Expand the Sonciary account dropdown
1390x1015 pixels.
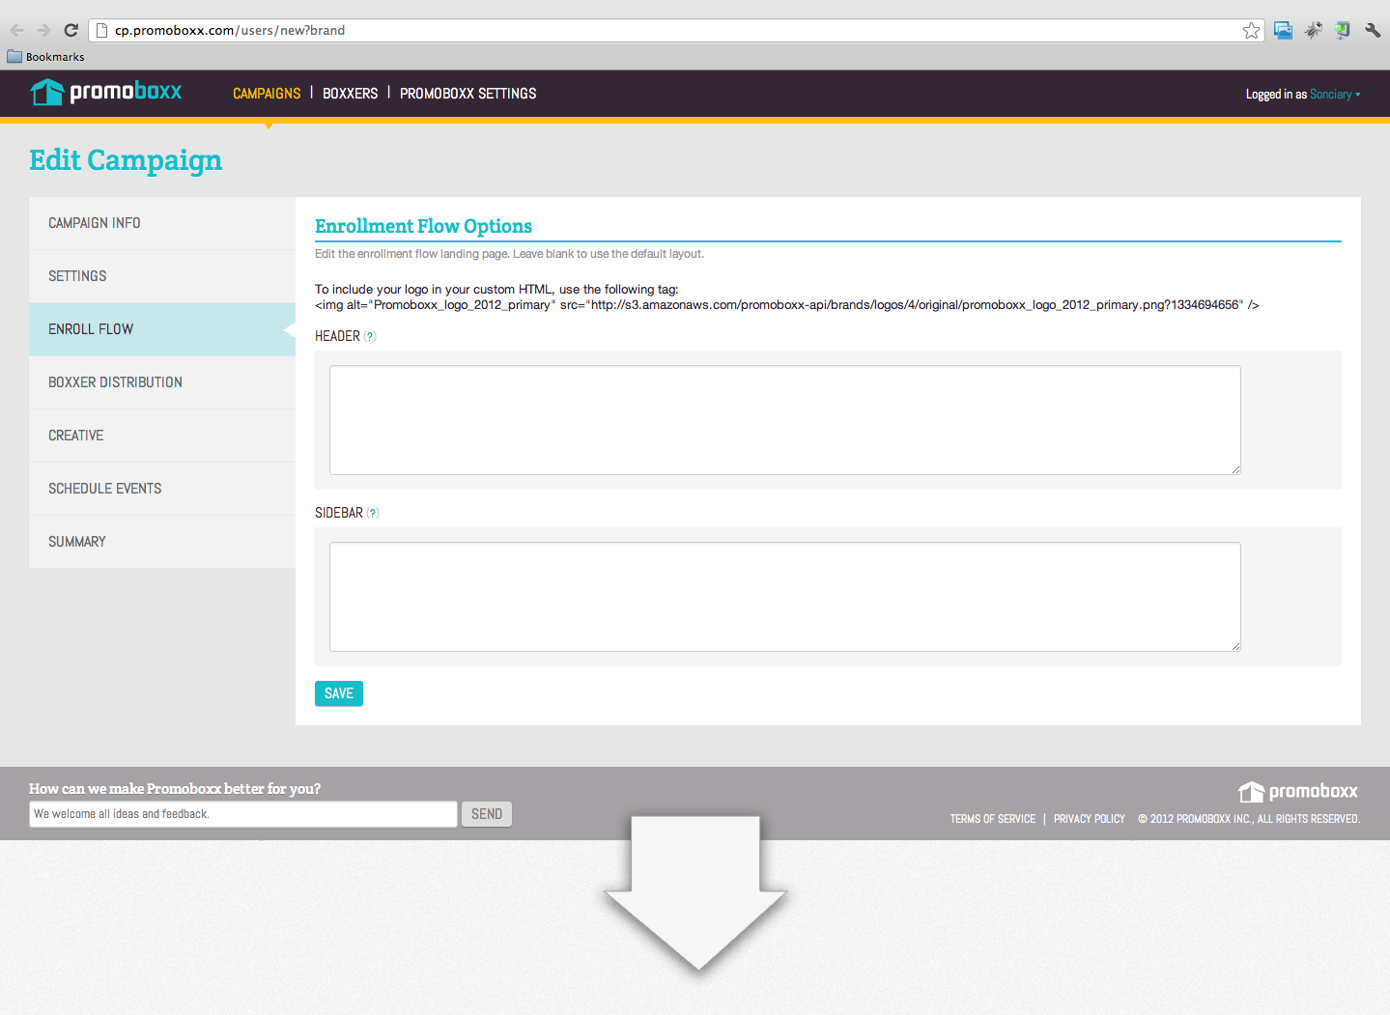1335,94
